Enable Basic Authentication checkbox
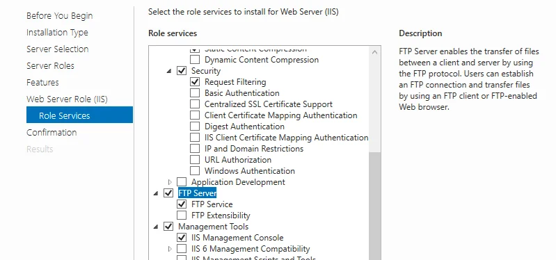Screen dimensions: 556x260 coord(195,93)
